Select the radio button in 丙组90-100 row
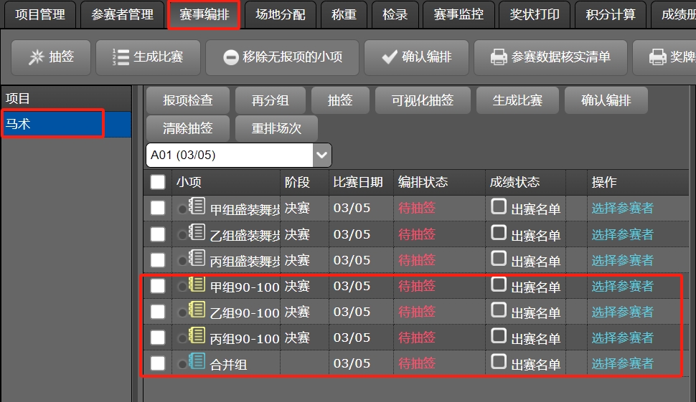 182,338
